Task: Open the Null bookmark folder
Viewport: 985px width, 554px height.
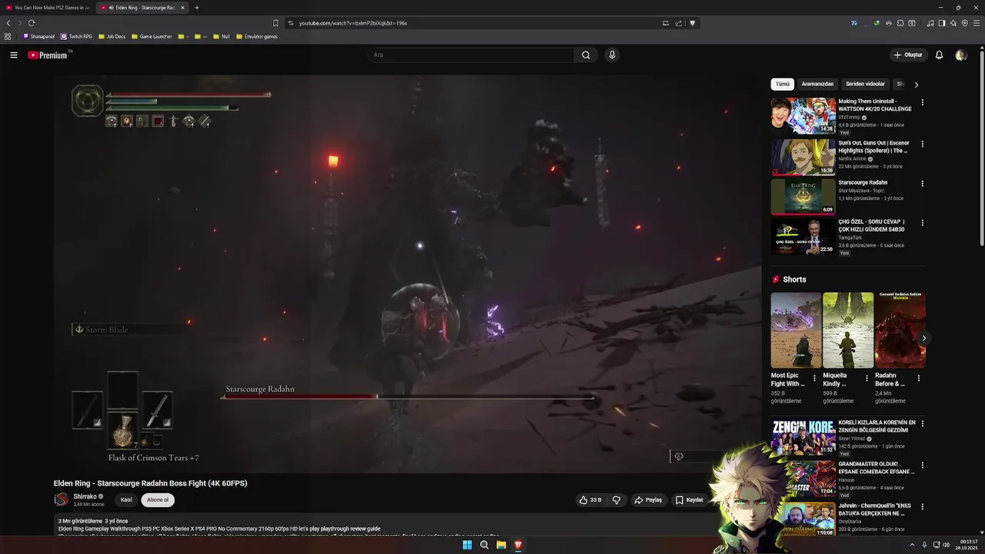Action: click(222, 36)
